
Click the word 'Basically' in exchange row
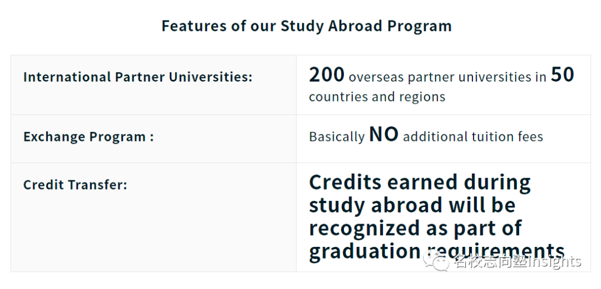click(x=337, y=137)
